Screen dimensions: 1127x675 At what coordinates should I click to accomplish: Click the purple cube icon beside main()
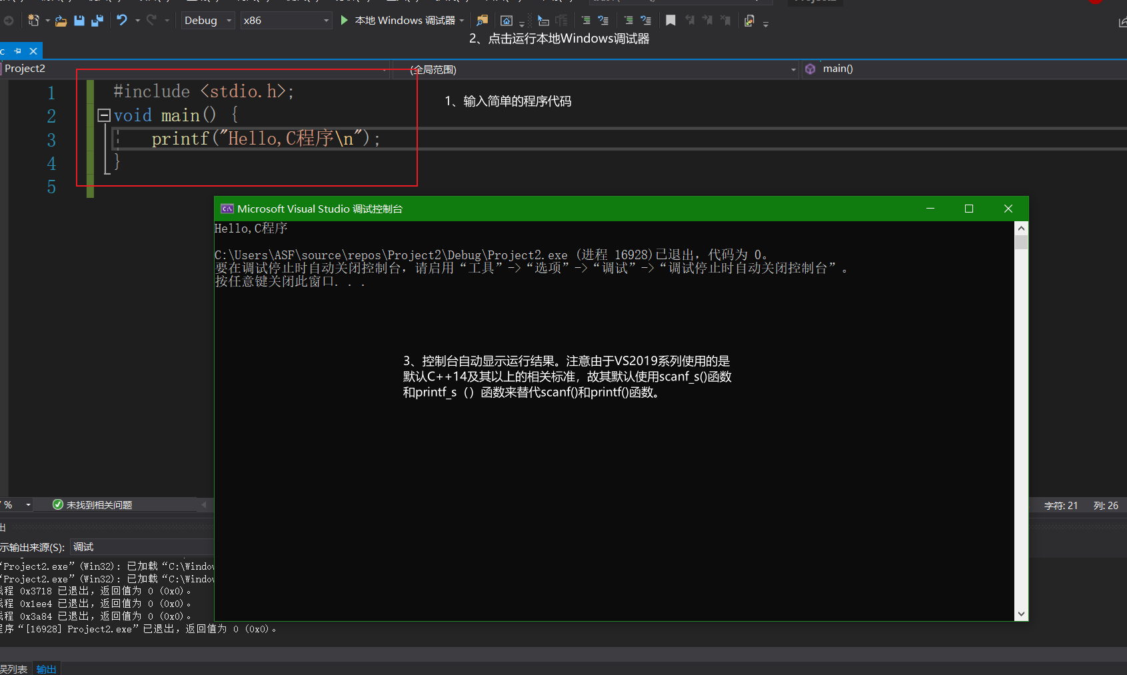pos(810,69)
